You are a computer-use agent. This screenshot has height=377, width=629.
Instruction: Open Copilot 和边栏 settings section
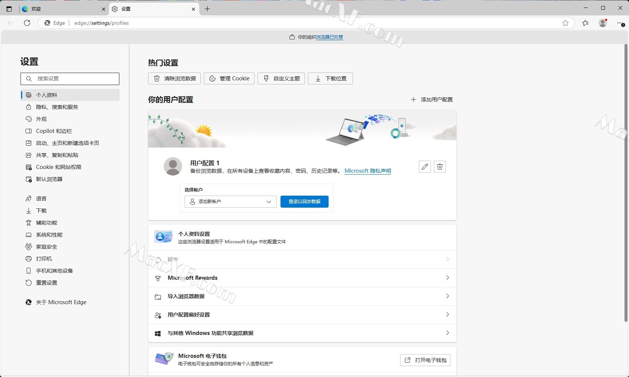pos(70,131)
